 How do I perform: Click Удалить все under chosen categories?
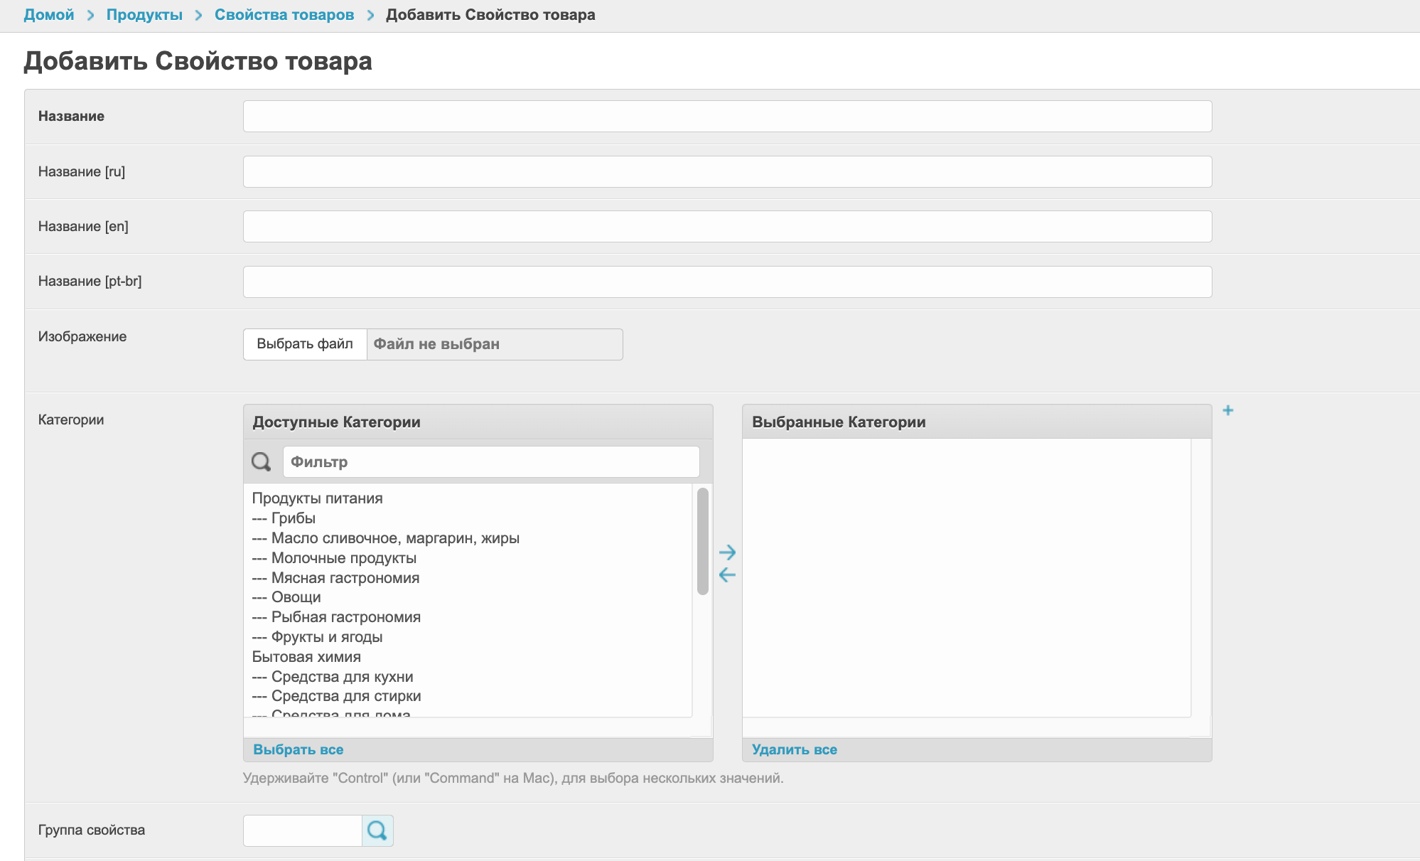(x=795, y=749)
